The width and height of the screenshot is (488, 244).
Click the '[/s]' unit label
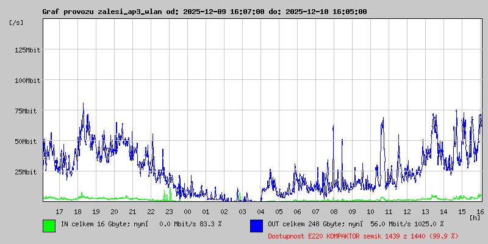pos(16,22)
